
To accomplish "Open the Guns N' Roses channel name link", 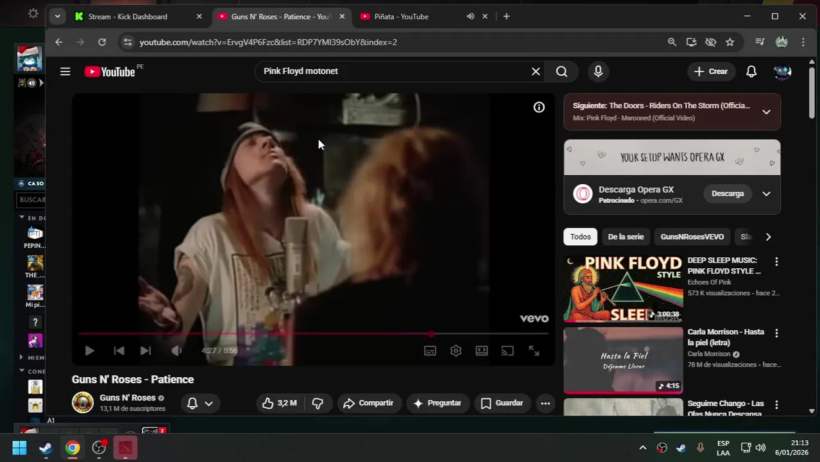I will point(128,398).
